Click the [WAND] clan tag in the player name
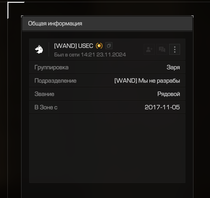 tap(66, 46)
